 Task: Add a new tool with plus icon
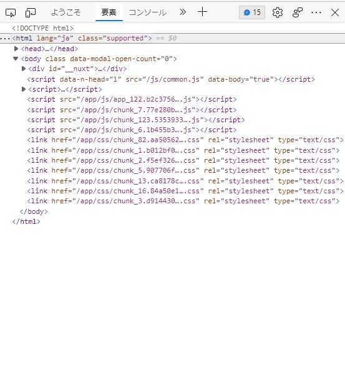pos(202,12)
